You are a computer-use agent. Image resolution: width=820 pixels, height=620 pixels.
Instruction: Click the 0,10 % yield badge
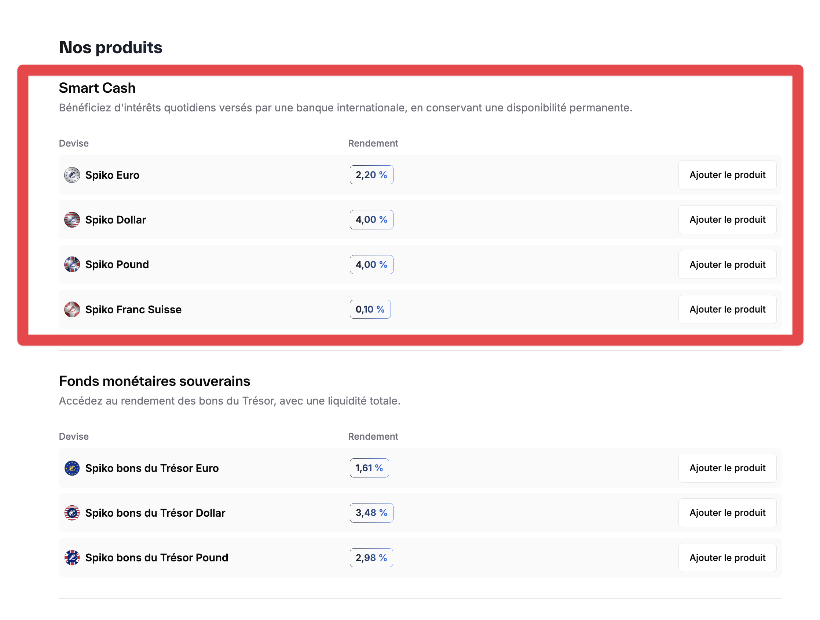click(x=370, y=309)
